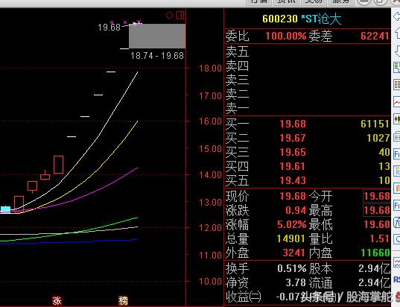This screenshot has height=307, width=400.
Task: Click the 最高 highest price box
Action: [x=377, y=210]
